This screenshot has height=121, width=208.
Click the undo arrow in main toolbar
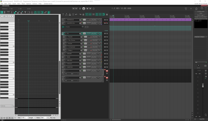click(77, 14)
